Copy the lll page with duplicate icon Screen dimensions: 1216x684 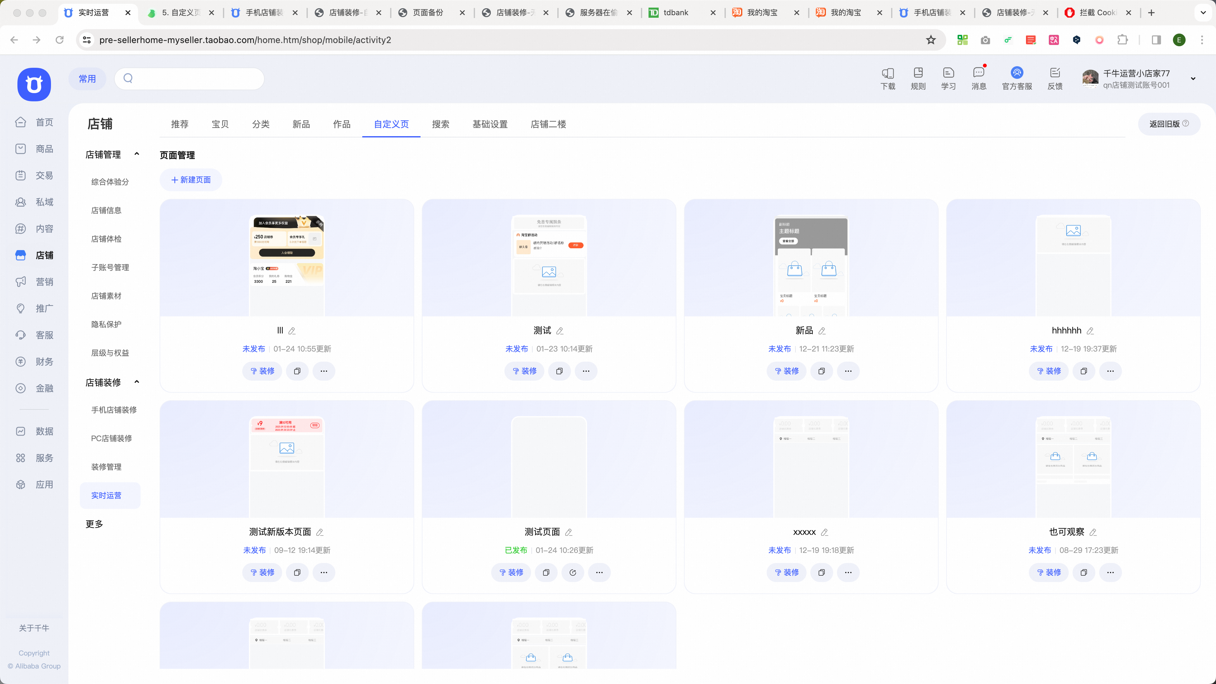tap(297, 371)
